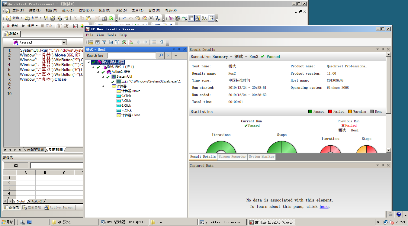Click the Undo arrow icon in QuickTest toolbar
The image size is (408, 226).
pos(124,18)
